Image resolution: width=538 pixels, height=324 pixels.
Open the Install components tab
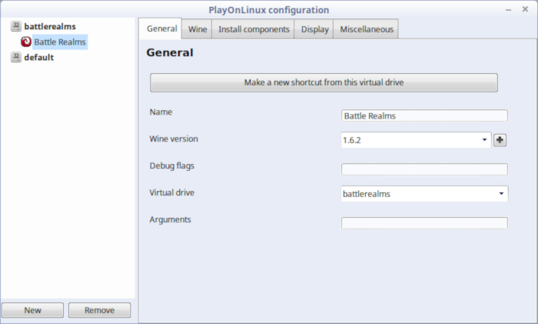pyautogui.click(x=254, y=29)
